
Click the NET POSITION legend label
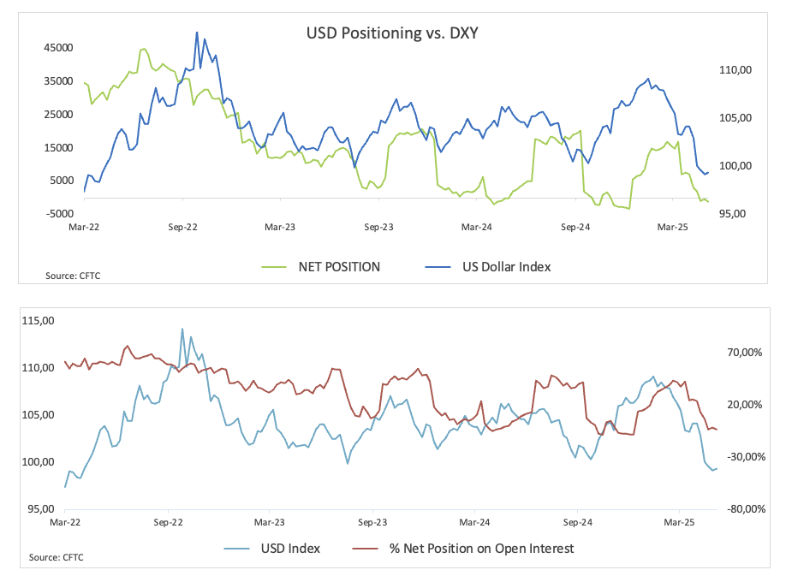(339, 267)
